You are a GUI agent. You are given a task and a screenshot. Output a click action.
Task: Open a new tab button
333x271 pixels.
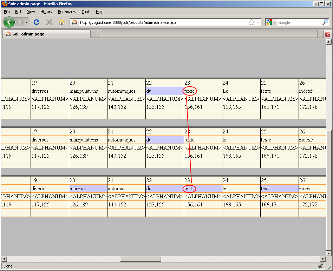click(96, 34)
